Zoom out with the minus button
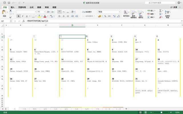This screenshot has width=183, height=114. (x=151, y=112)
